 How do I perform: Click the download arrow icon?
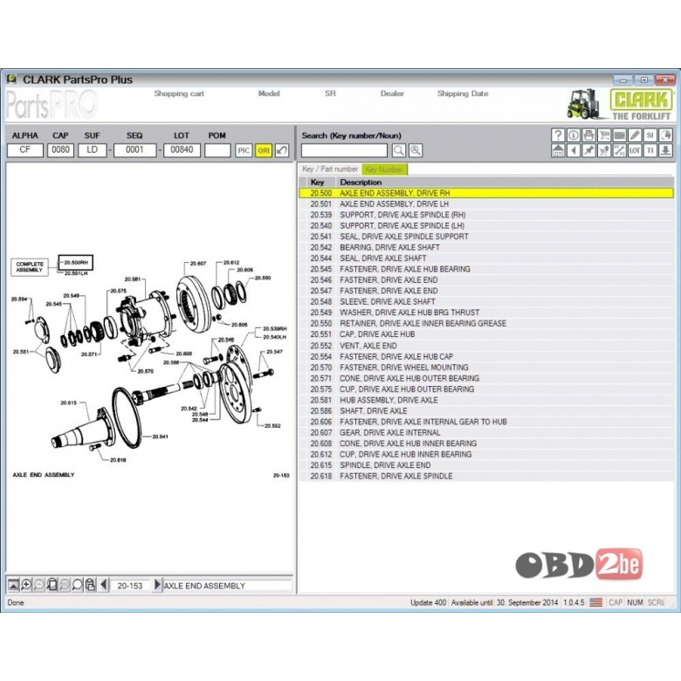665,151
